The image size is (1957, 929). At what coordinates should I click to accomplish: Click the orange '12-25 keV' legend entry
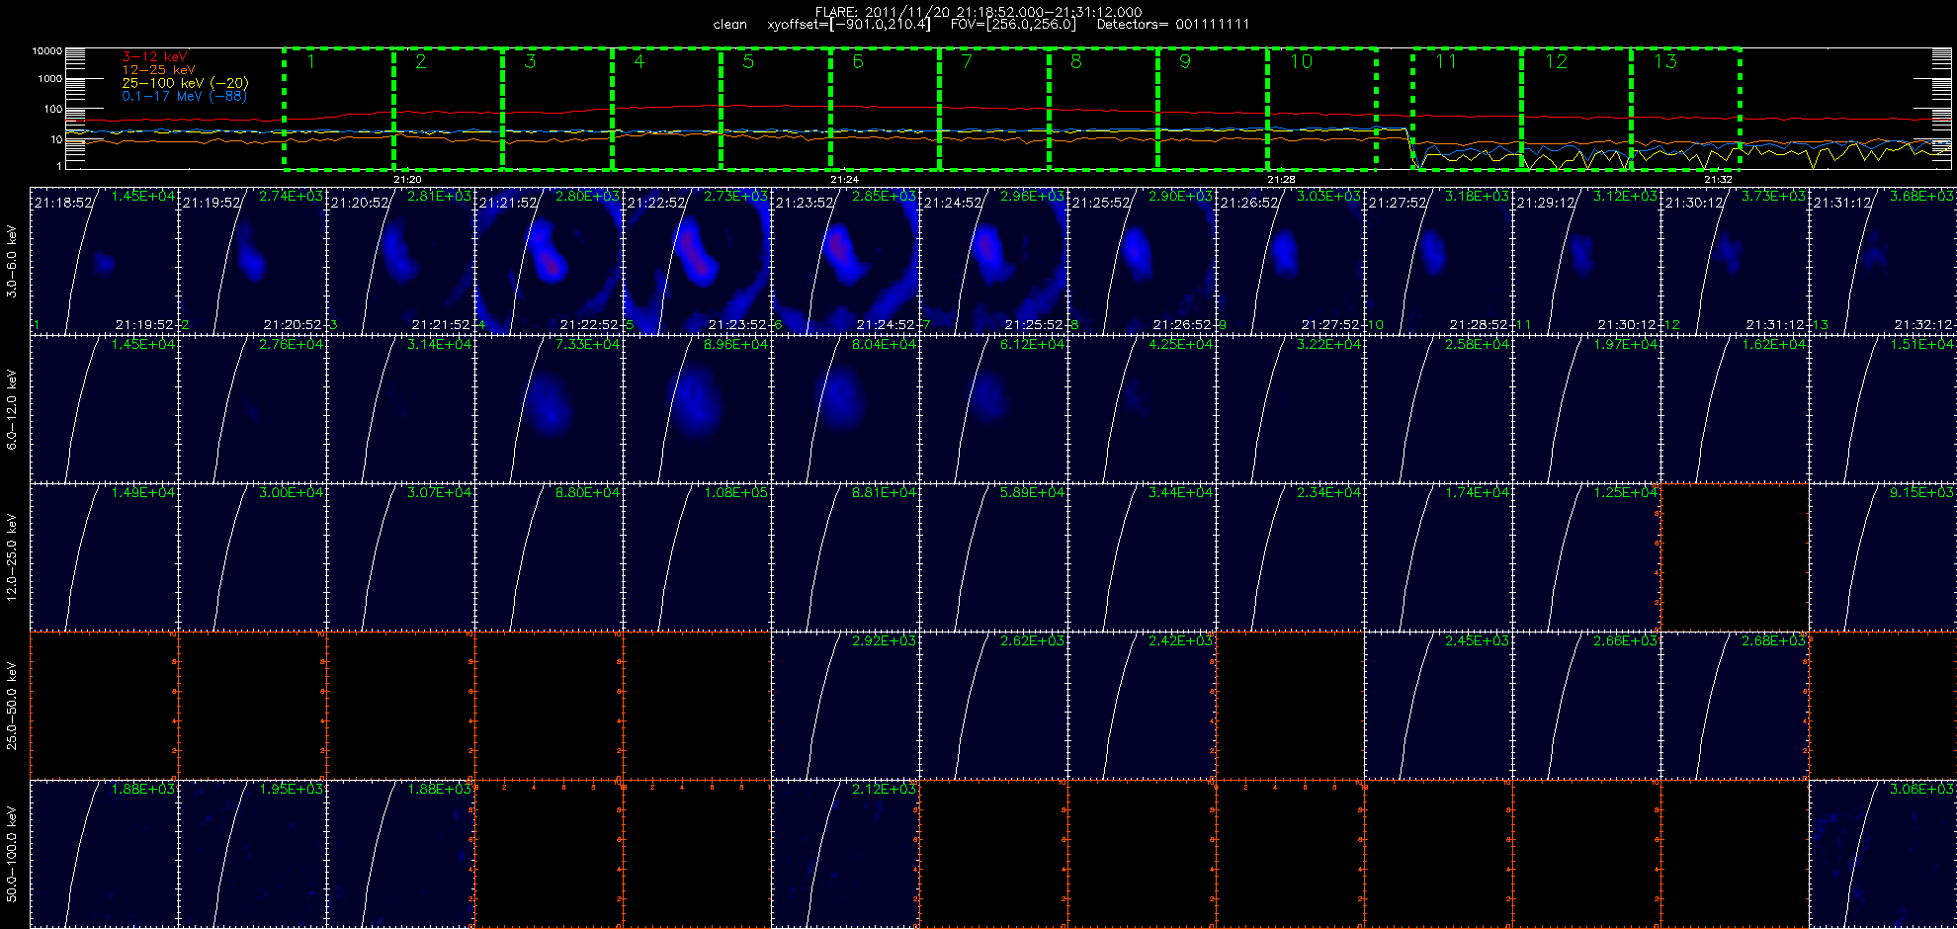click(159, 70)
